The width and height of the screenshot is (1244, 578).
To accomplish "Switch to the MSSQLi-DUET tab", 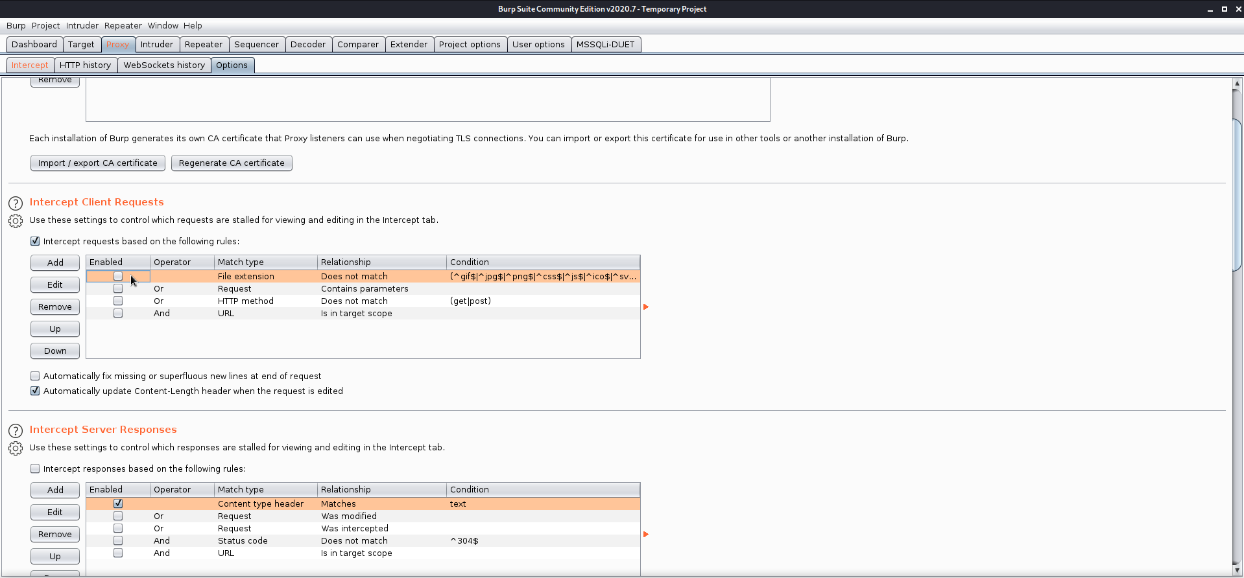I will click(x=605, y=44).
